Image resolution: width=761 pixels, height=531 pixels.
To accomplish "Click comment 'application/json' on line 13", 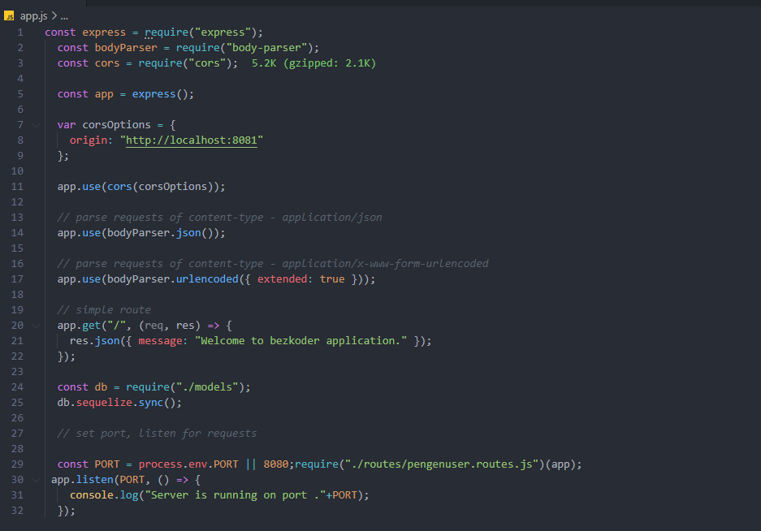I will [332, 218].
